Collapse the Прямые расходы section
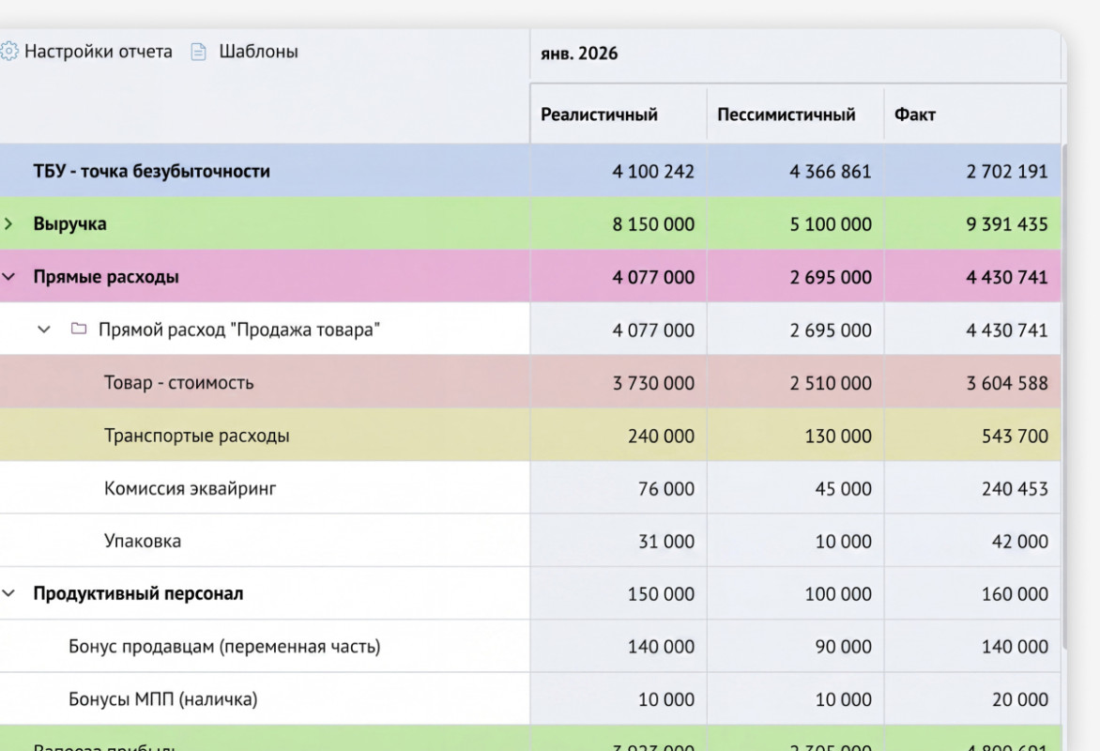This screenshot has height=751, width=1100. tap(8, 277)
